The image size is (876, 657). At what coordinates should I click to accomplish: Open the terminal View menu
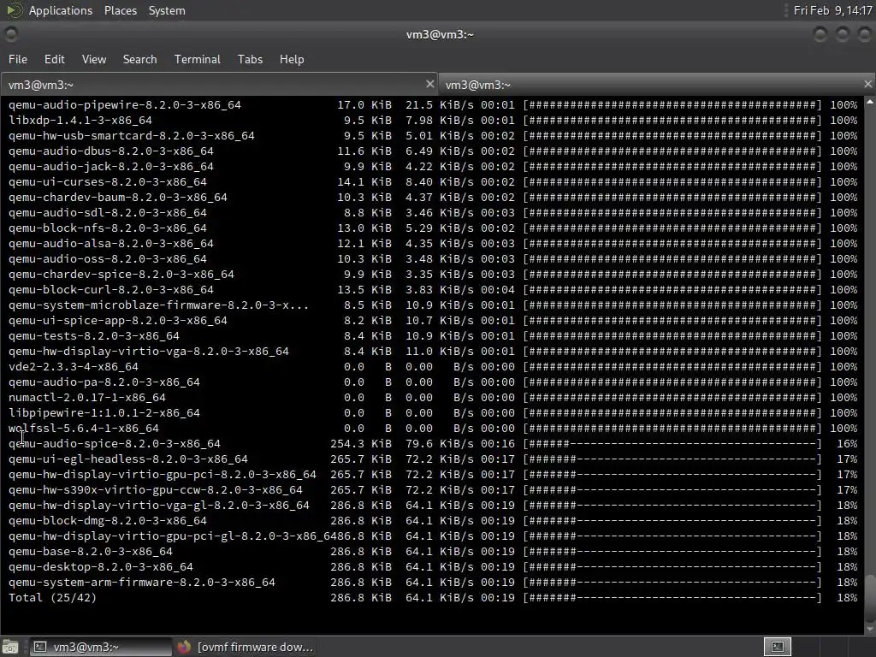[94, 59]
